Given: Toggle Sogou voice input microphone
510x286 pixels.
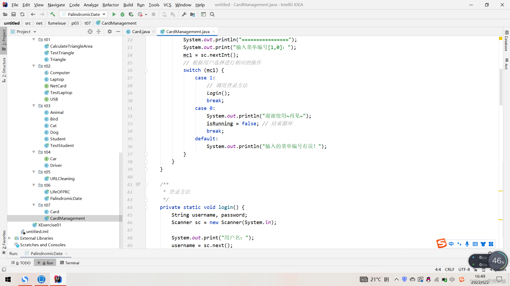Looking at the screenshot, I should (x=467, y=244).
